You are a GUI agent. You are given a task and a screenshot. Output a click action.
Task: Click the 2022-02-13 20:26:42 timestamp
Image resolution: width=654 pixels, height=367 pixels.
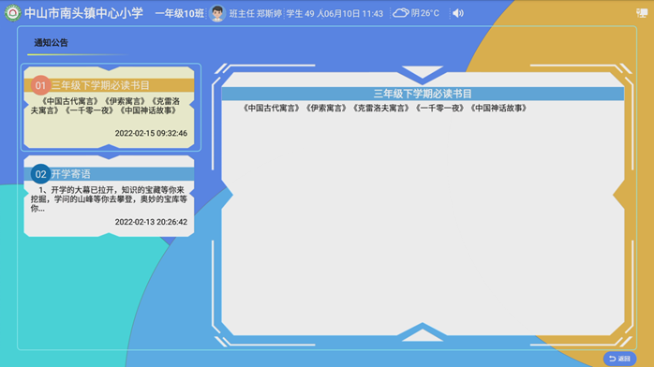[151, 222]
